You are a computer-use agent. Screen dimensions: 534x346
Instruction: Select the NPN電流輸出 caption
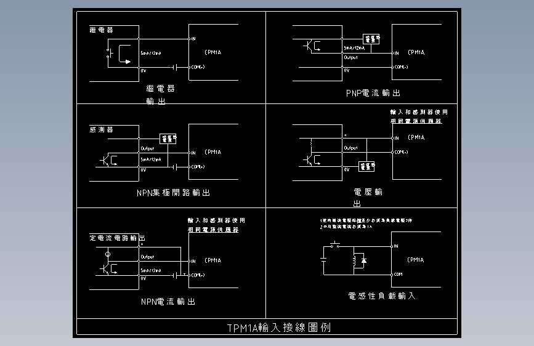168,302
